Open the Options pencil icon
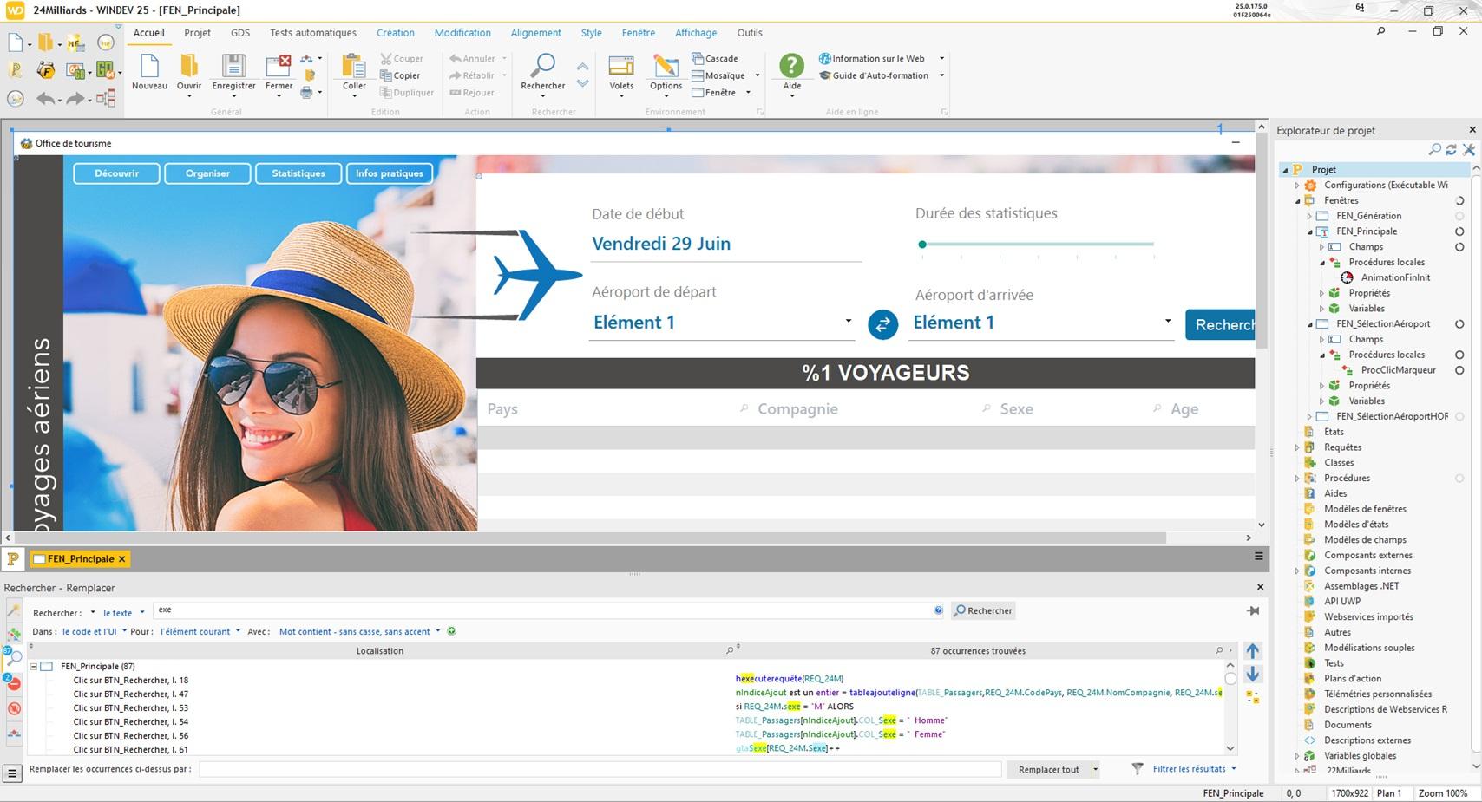This screenshot has height=802, width=1482. (666, 66)
